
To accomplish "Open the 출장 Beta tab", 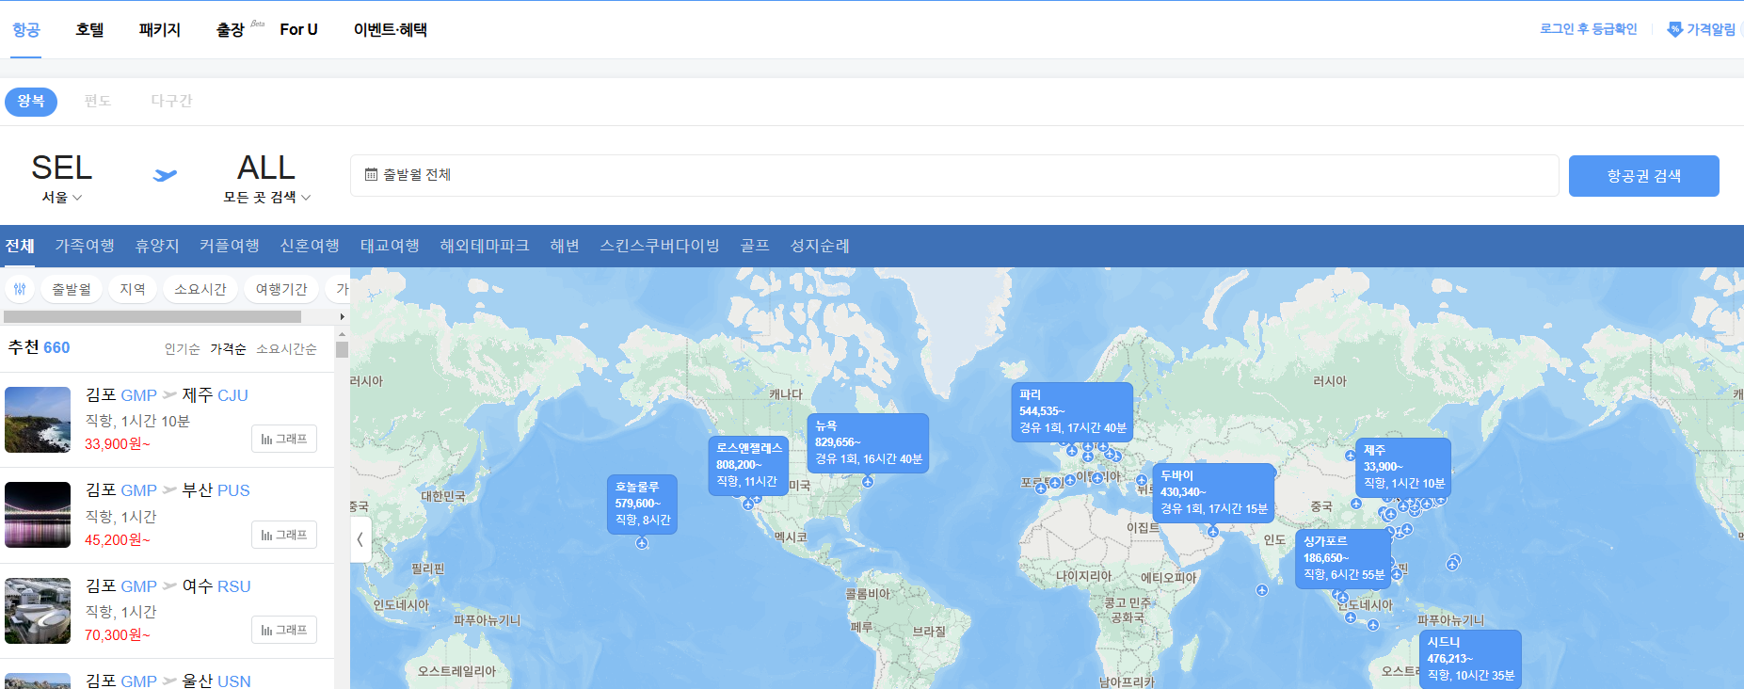I will 239,30.
